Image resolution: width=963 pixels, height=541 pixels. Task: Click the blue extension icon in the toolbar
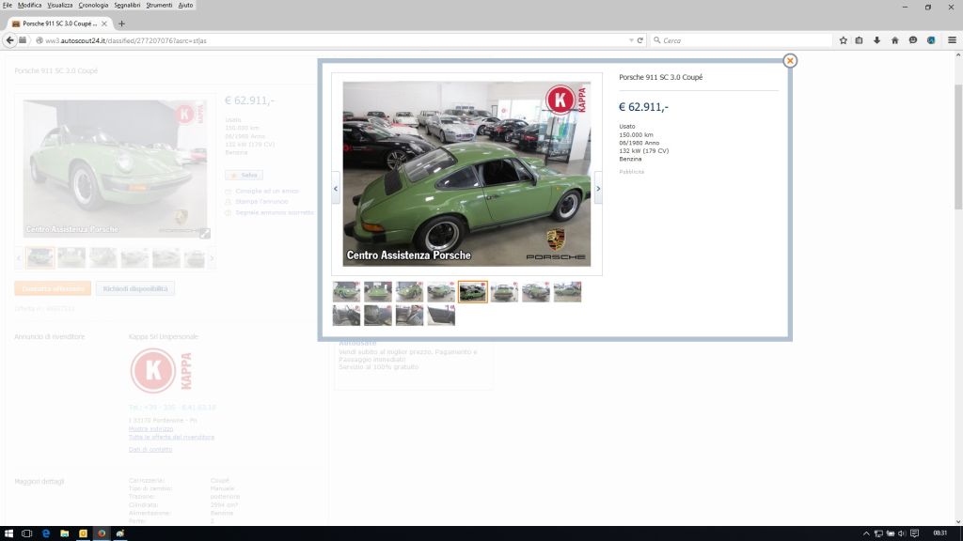click(x=931, y=40)
